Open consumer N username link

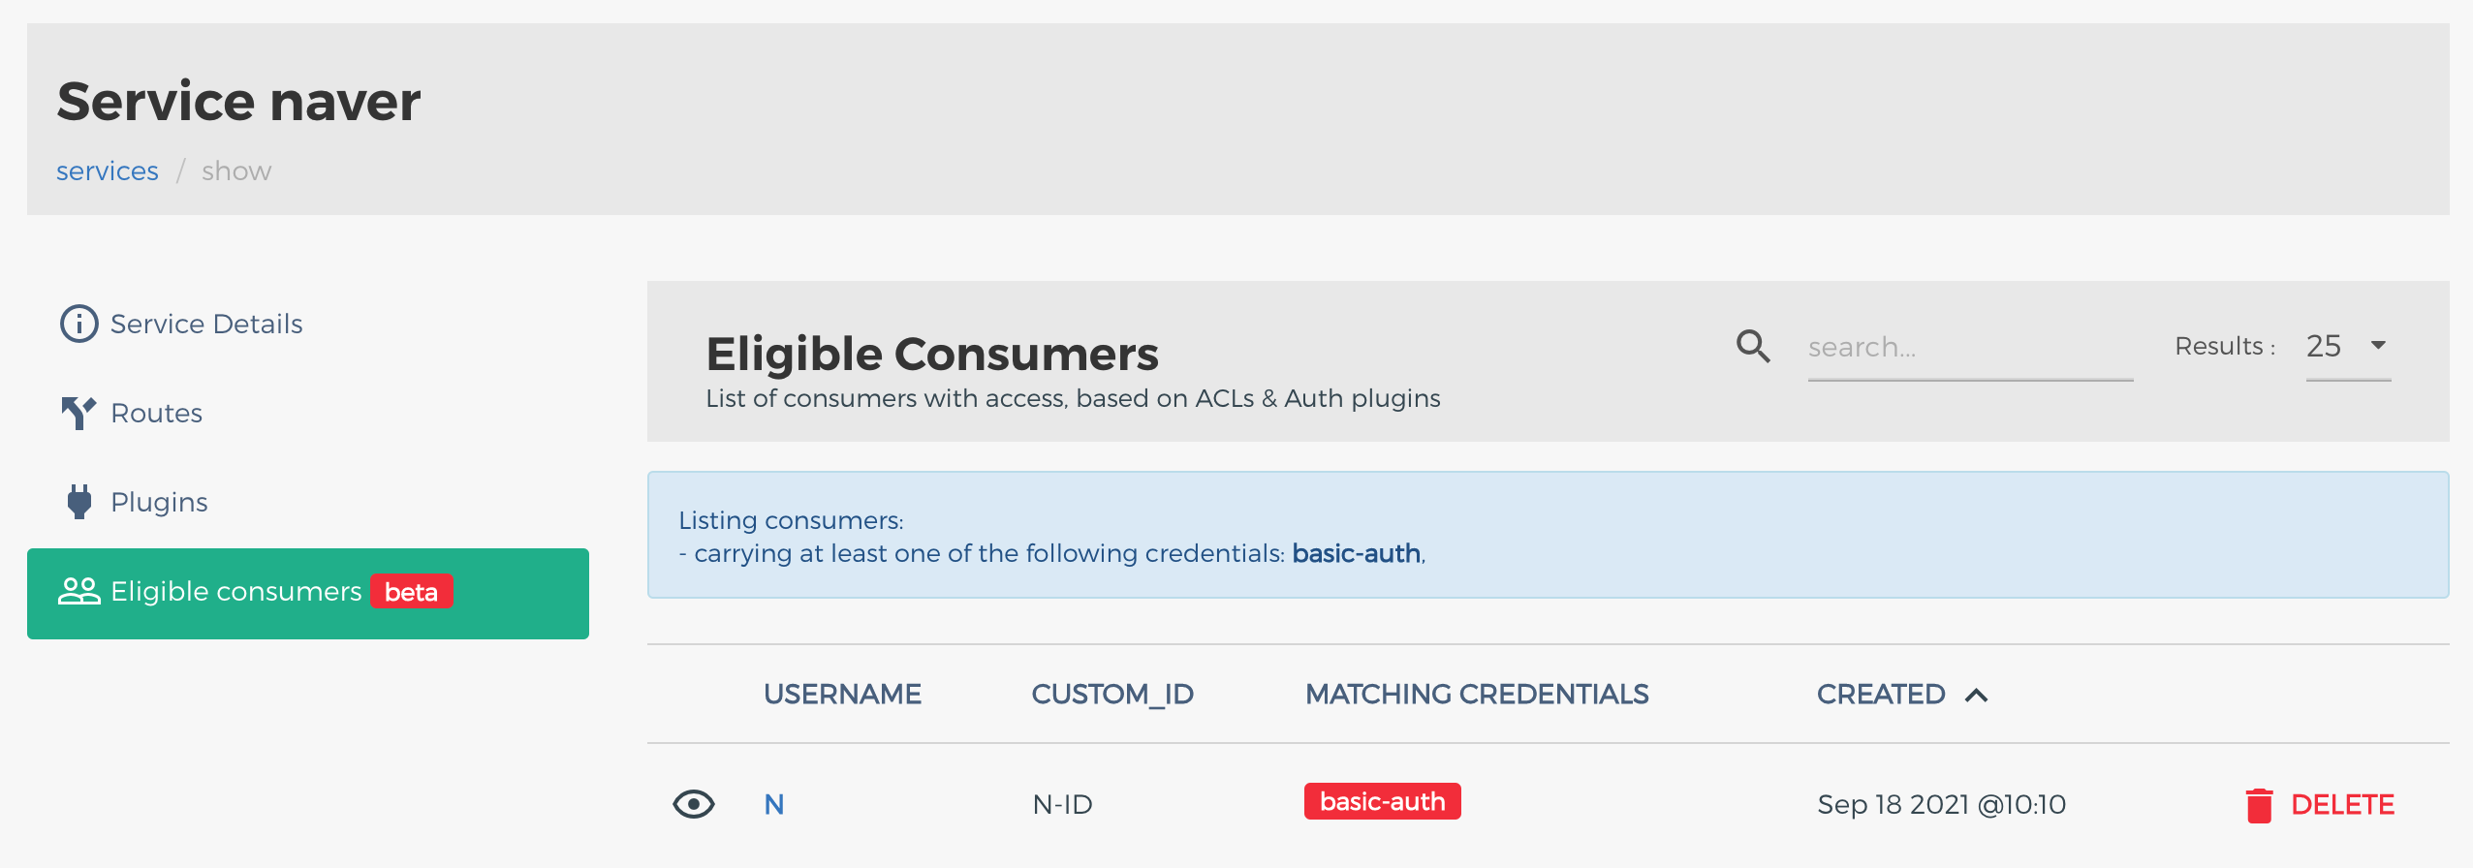773,804
